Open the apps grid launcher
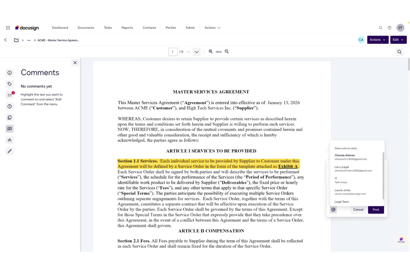Screen dimensions: 410x273 coord(8,28)
